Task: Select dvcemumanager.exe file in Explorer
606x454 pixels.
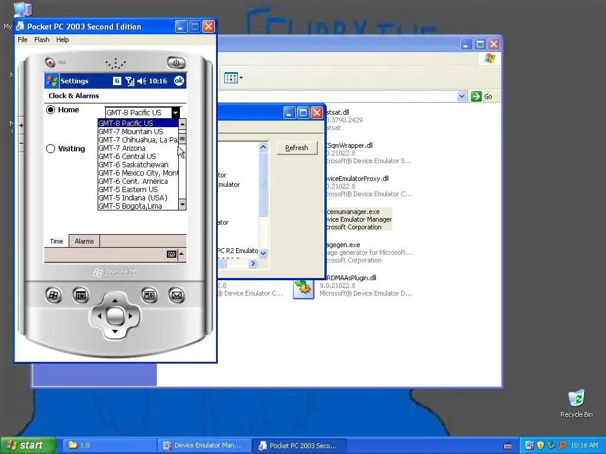Action: tap(359, 219)
